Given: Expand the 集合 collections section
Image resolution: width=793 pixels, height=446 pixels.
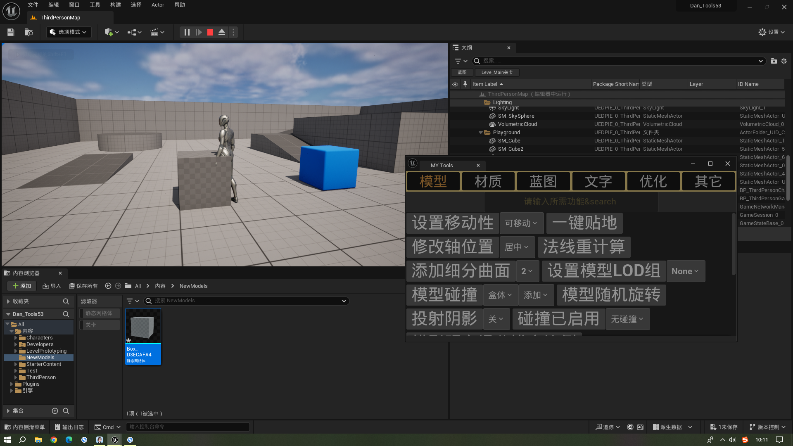Looking at the screenshot, I should tap(8, 411).
